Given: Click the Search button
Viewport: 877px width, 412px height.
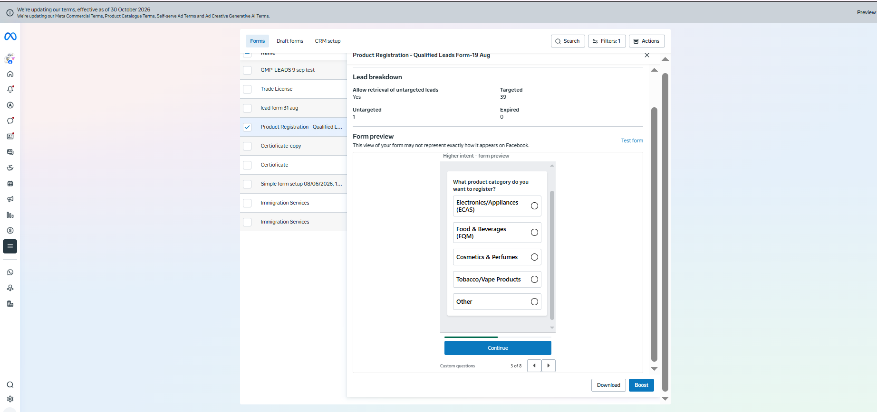Looking at the screenshot, I should coord(568,41).
